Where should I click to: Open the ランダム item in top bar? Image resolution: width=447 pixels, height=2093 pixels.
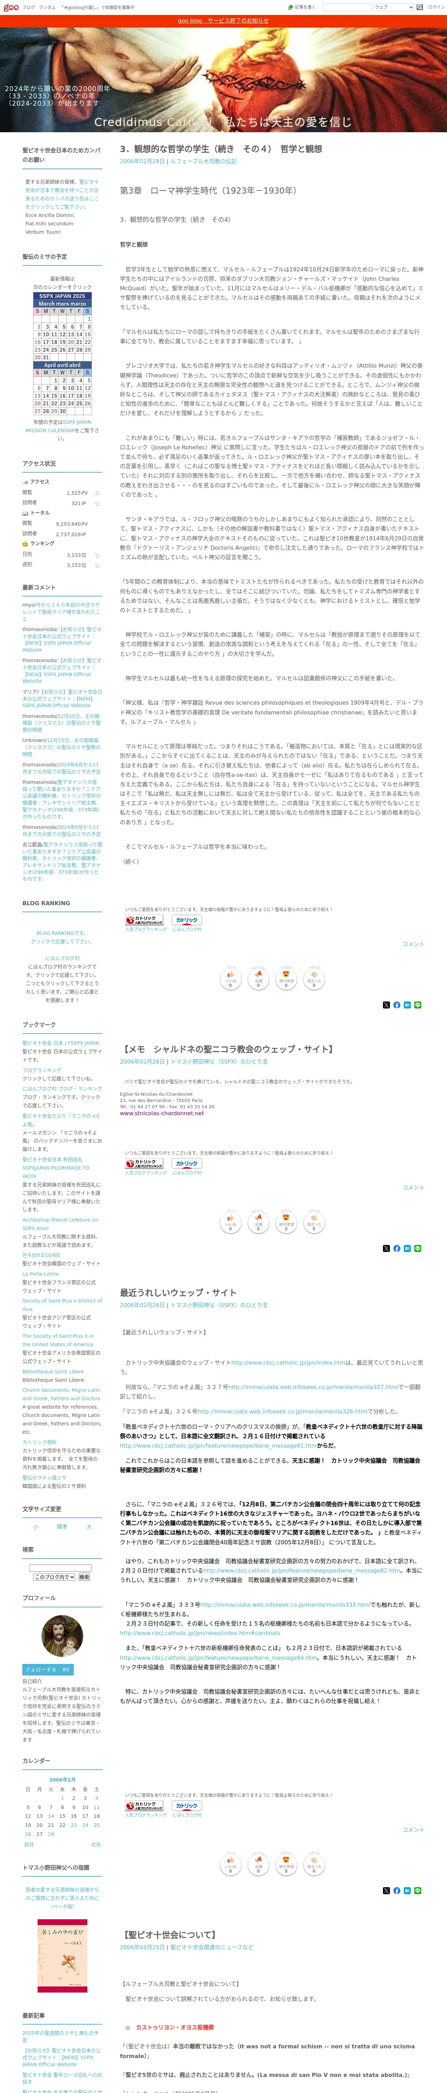pos(47,7)
